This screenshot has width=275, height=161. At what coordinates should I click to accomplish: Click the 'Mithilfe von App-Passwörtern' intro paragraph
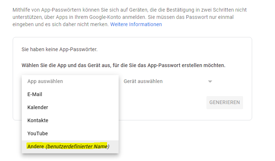click(x=130, y=17)
